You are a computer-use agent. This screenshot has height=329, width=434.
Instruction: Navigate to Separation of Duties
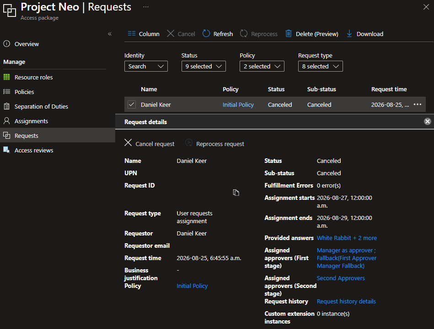click(x=41, y=107)
